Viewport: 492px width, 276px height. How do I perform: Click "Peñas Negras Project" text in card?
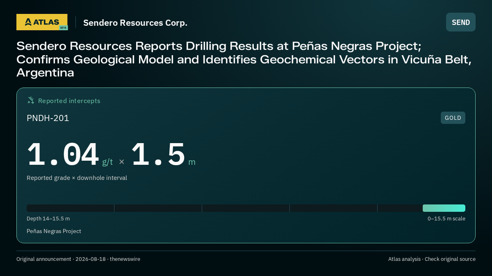pyautogui.click(x=54, y=231)
